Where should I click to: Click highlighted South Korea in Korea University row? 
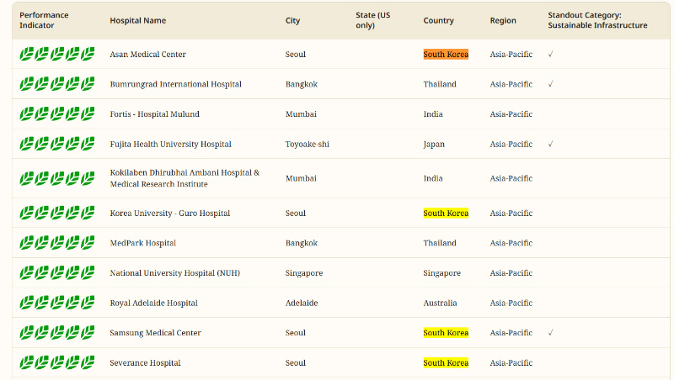446,214
